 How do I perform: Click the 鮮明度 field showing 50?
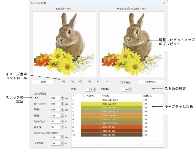click(x=56, y=127)
